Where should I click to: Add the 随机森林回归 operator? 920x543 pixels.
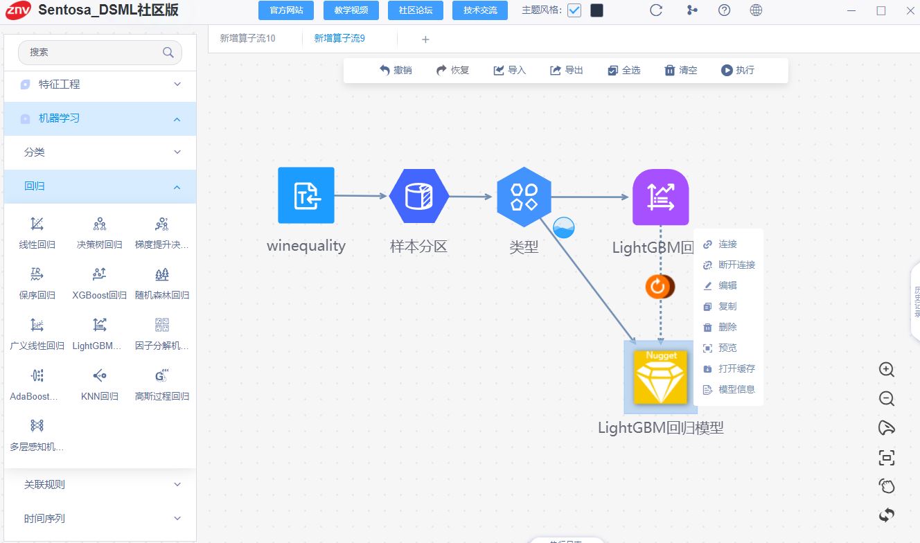coord(162,283)
